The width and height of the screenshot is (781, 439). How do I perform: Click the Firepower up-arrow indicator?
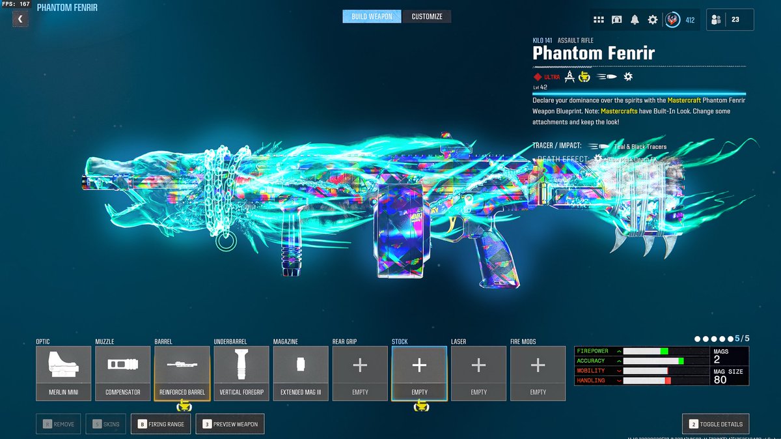[x=618, y=351]
